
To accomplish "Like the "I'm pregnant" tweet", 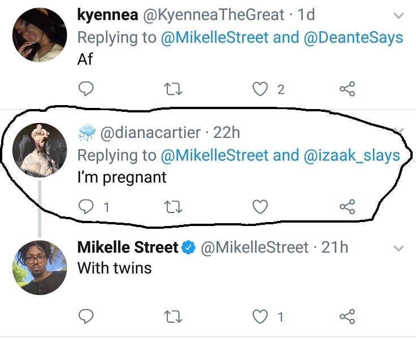I will pyautogui.click(x=260, y=207).
